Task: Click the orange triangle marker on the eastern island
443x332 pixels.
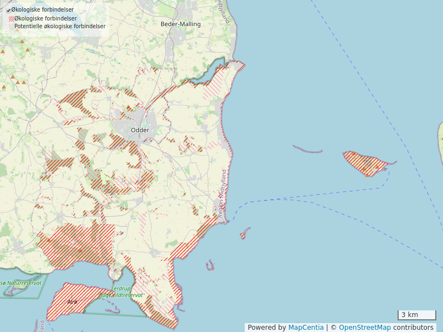Action: pos(378,166)
